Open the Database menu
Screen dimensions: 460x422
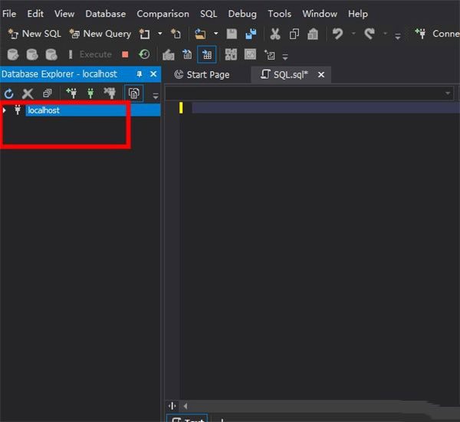[105, 14]
